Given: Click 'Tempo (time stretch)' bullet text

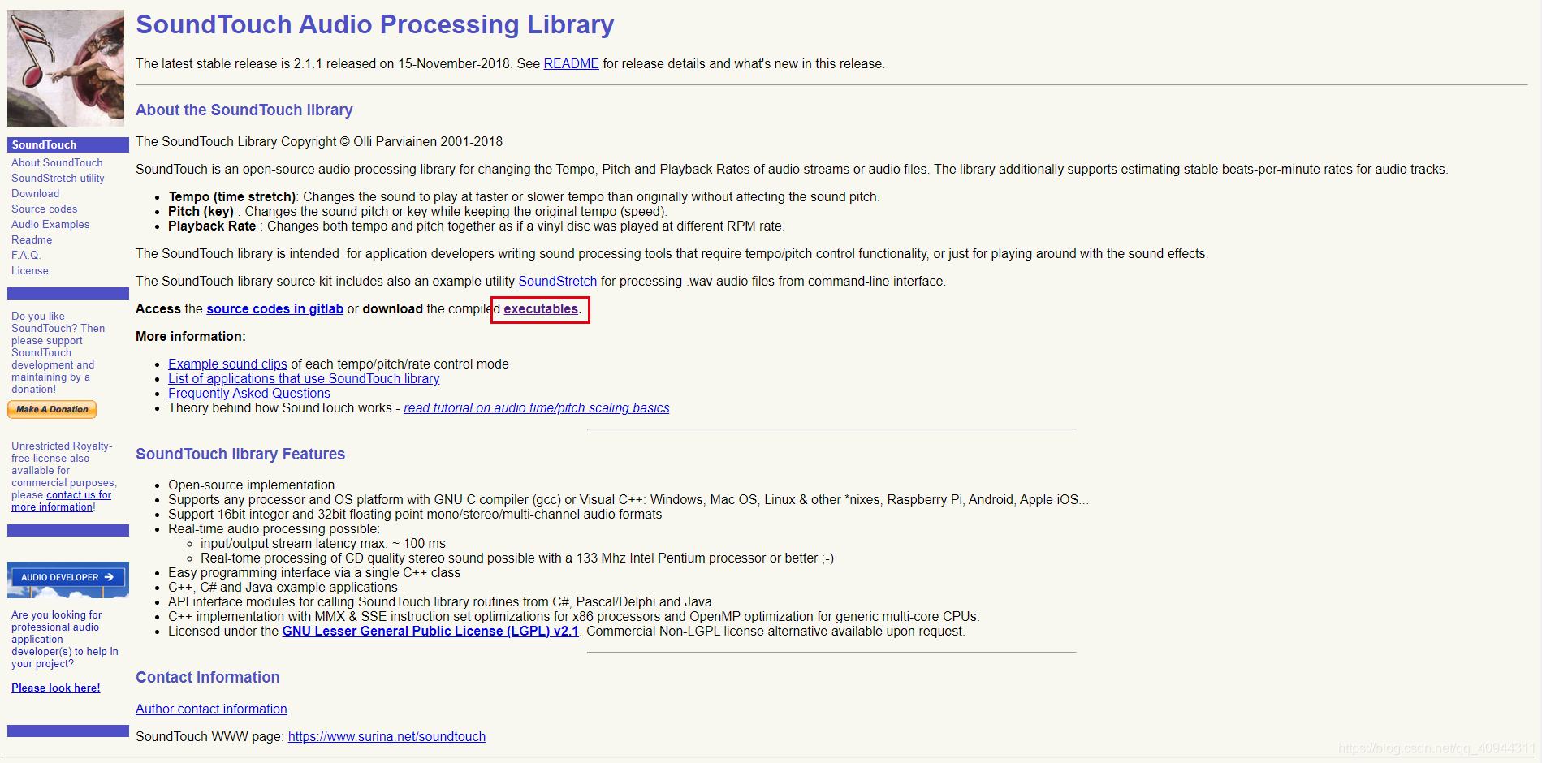Looking at the screenshot, I should coord(234,197).
